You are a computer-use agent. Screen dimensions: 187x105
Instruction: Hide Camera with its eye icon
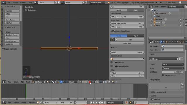point(180,19)
